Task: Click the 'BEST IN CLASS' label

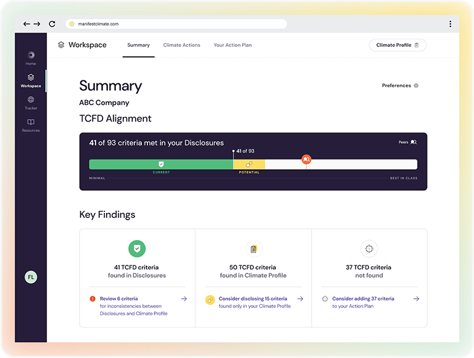Action: click(x=404, y=178)
